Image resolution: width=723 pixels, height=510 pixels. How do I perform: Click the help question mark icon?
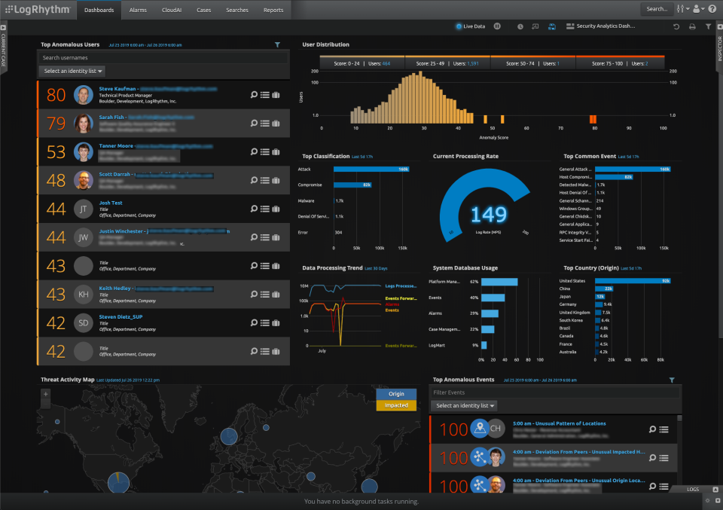[x=712, y=9]
